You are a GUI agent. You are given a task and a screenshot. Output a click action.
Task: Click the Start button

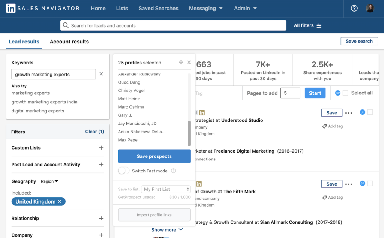click(315, 93)
